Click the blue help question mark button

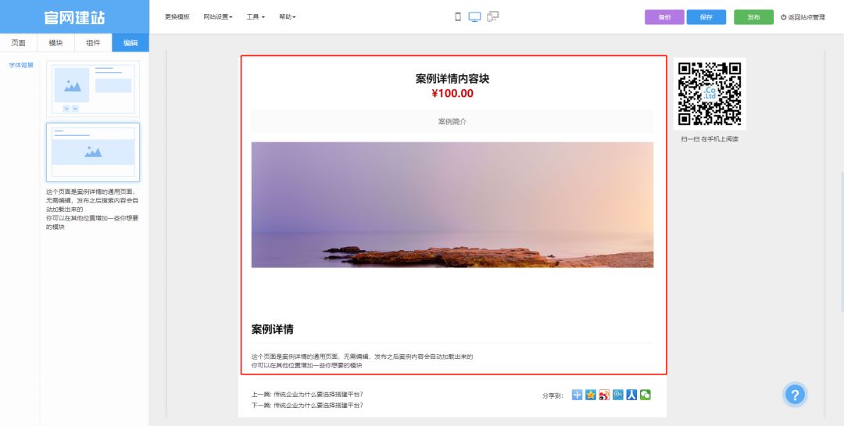tap(795, 395)
